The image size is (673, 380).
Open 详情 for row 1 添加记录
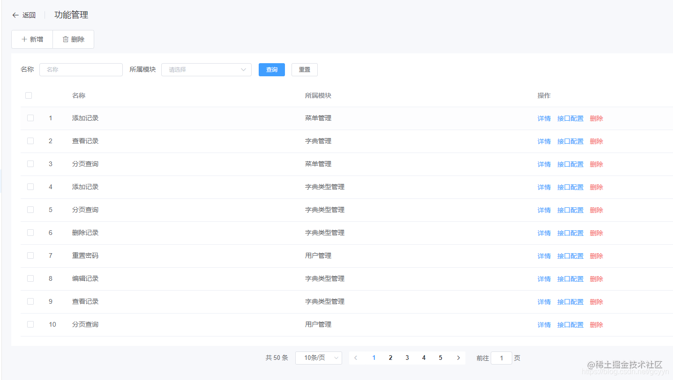pos(544,118)
